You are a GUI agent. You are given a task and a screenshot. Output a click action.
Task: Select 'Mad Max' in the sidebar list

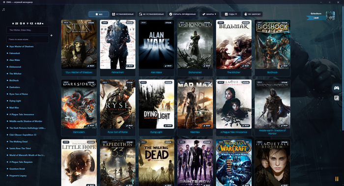[x=14, y=107]
